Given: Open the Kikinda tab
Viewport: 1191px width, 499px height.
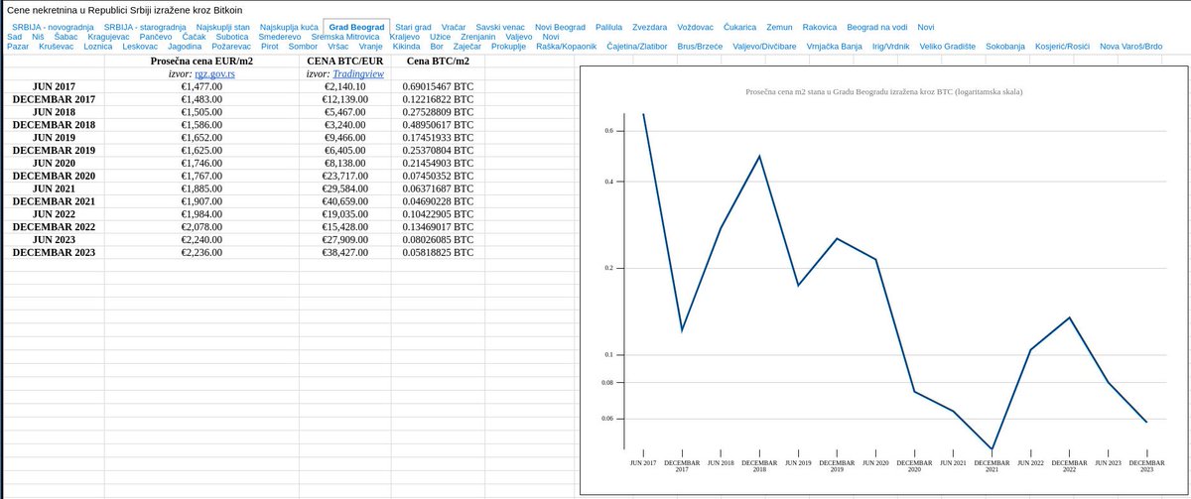Looking at the screenshot, I should coord(406,47).
